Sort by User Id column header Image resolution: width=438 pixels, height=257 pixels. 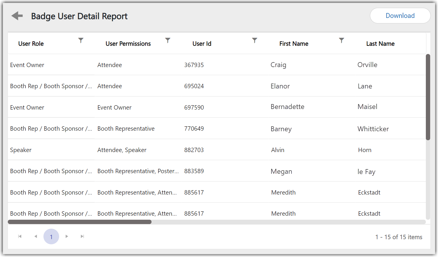click(202, 44)
